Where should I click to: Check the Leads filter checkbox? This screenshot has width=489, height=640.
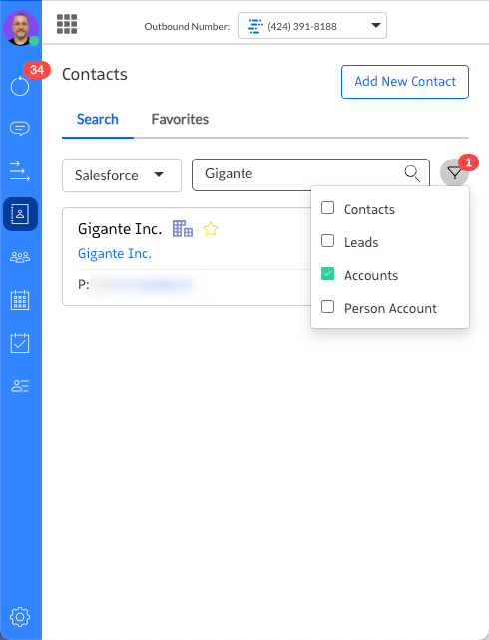click(327, 241)
